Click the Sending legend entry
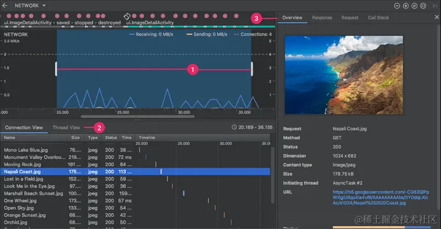Viewport: 441px width, 229px height. 207,34
